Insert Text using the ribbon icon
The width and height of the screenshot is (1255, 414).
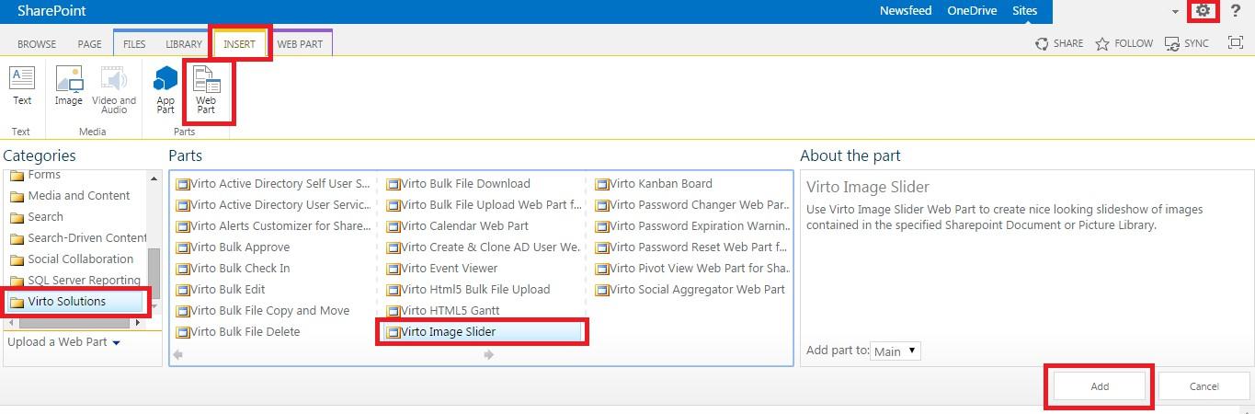tap(22, 79)
